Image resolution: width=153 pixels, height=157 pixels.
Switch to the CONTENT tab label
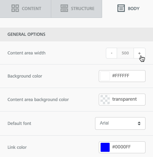tap(31, 9)
